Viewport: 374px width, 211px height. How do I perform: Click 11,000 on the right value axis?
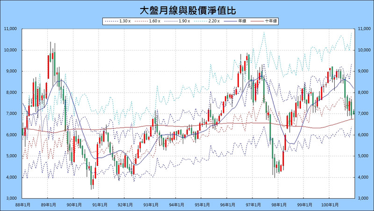tap(364, 29)
